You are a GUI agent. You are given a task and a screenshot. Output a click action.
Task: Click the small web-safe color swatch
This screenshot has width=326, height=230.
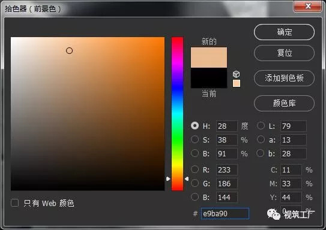point(237,83)
